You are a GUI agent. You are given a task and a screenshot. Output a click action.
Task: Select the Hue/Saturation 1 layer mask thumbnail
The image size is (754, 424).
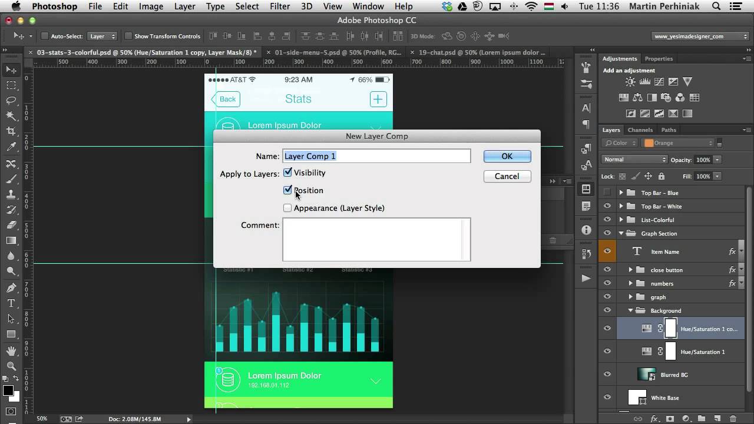pos(670,352)
